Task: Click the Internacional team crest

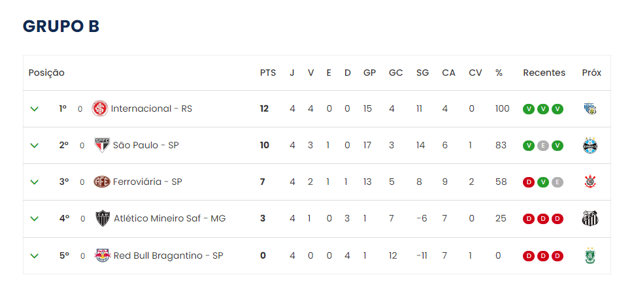Action: [x=100, y=108]
